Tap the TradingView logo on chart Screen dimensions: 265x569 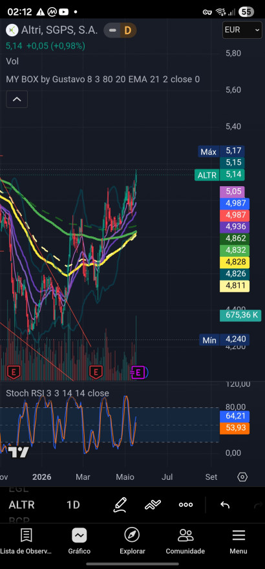[18, 453]
